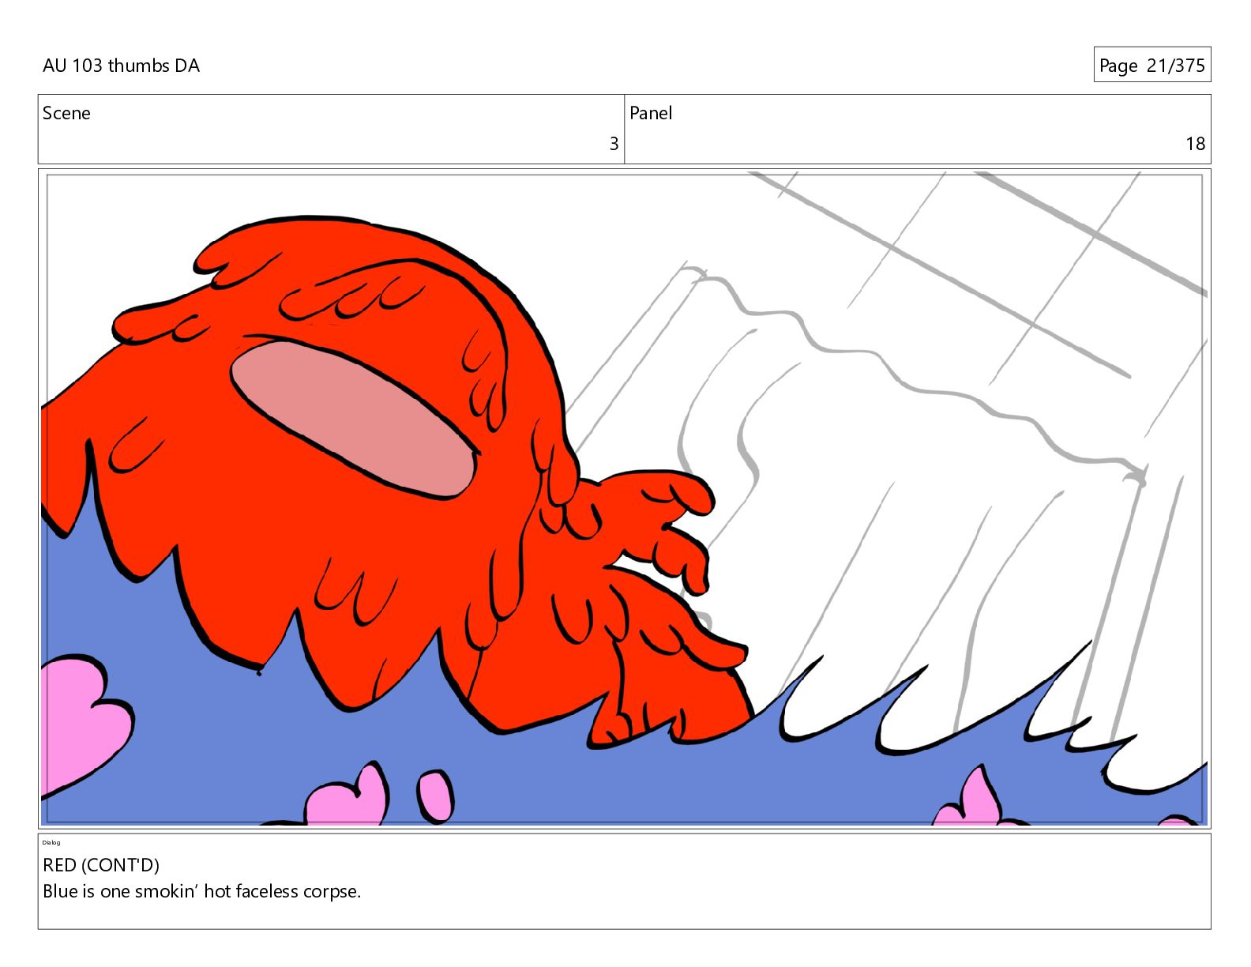Click the Scene header label
Image resolution: width=1251 pixels, height=967 pixels.
coord(66,113)
